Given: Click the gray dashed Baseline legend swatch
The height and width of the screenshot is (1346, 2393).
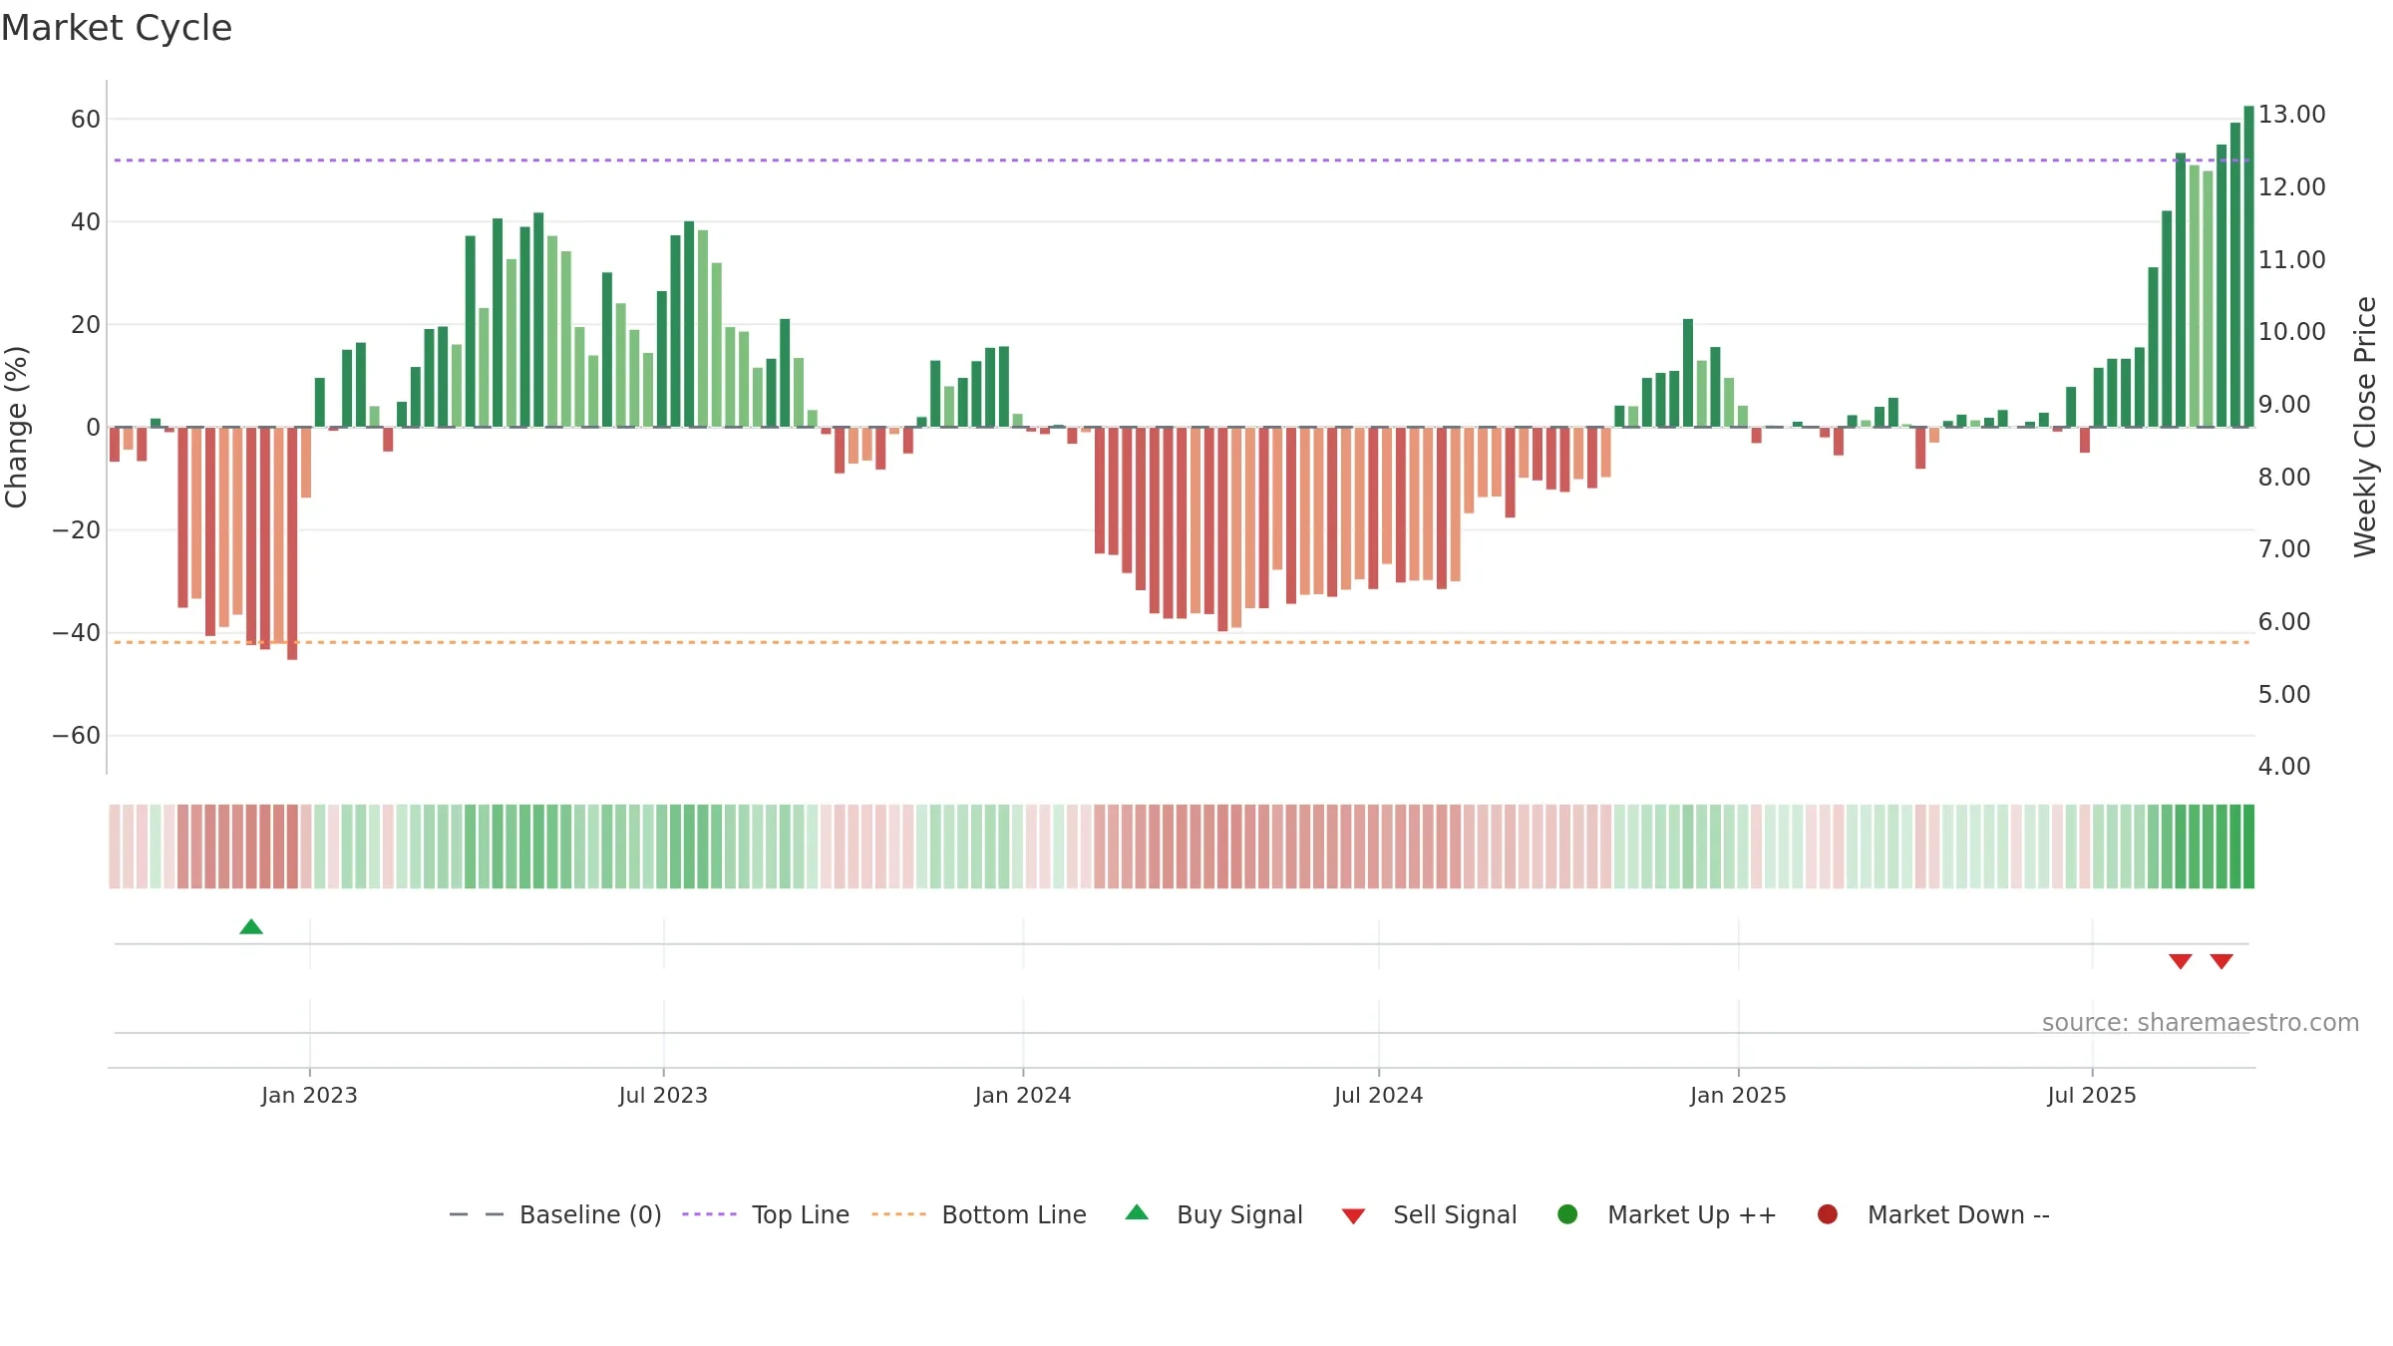Looking at the screenshot, I should pyautogui.click(x=477, y=1214).
